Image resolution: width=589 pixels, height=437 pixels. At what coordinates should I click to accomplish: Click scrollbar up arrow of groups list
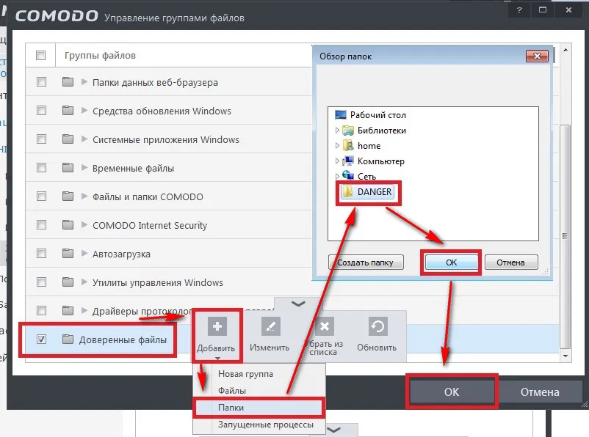point(565,50)
